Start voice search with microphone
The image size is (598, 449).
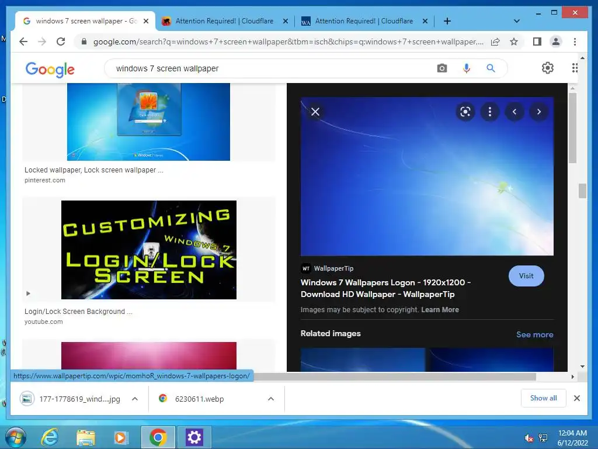(x=466, y=68)
